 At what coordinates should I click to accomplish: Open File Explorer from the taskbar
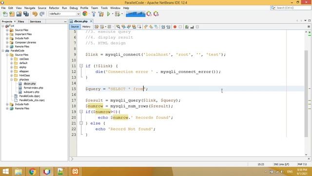coord(19,172)
